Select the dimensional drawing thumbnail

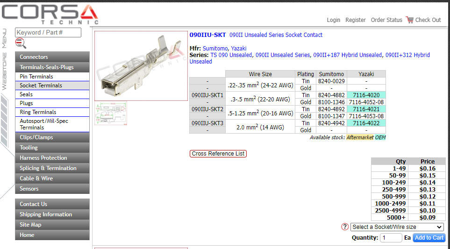[111, 114]
